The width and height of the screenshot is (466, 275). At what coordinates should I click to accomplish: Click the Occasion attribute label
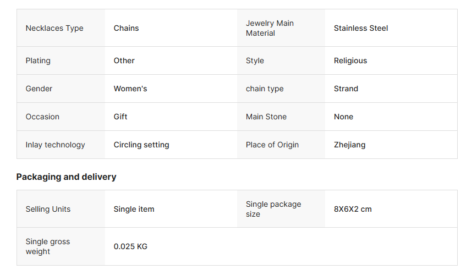(42, 117)
